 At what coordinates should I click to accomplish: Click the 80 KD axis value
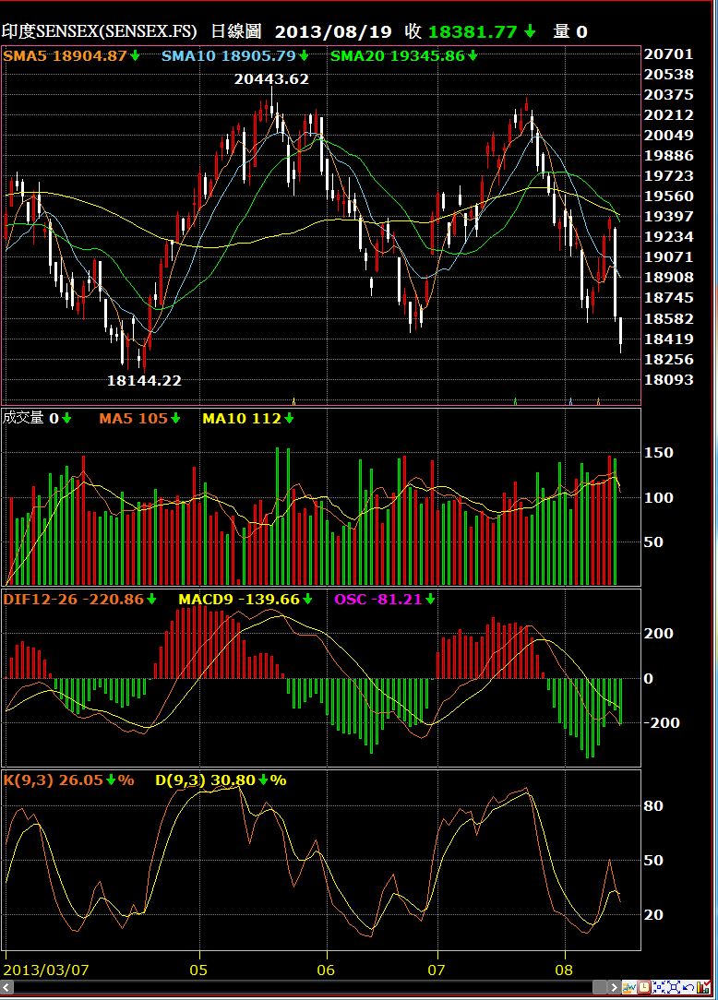(653, 805)
